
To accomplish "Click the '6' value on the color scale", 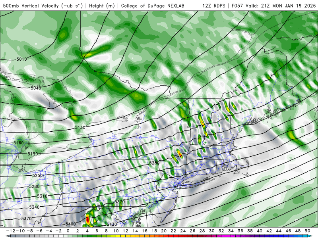I will [x=97, y=231].
